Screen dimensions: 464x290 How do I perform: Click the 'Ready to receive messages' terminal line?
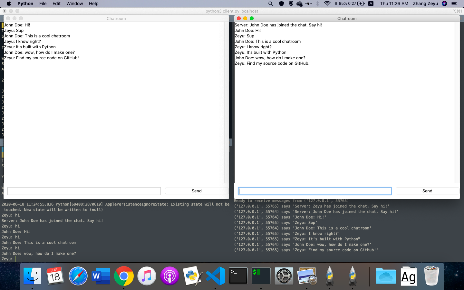(291, 201)
